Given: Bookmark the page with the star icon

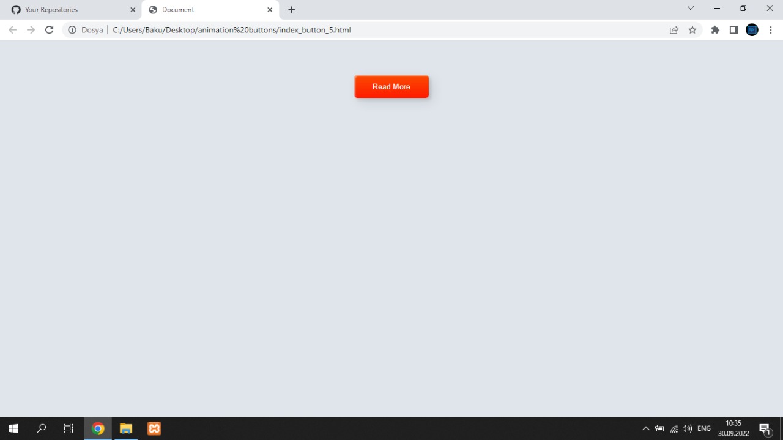Looking at the screenshot, I should [x=692, y=29].
